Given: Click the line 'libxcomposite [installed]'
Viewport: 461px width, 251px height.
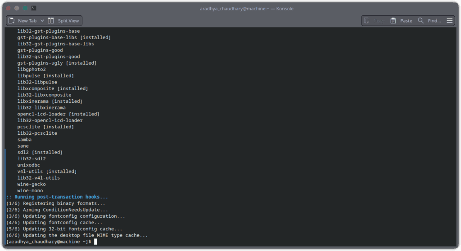Looking at the screenshot, I should pyautogui.click(x=53, y=88).
